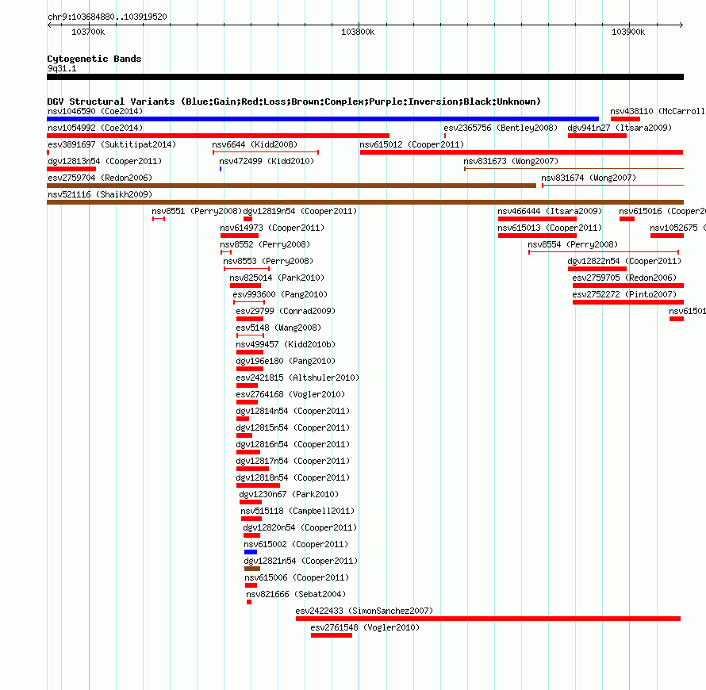
Task: Open nsv521116 (Shaikh2009) variant
Action: tap(100, 194)
